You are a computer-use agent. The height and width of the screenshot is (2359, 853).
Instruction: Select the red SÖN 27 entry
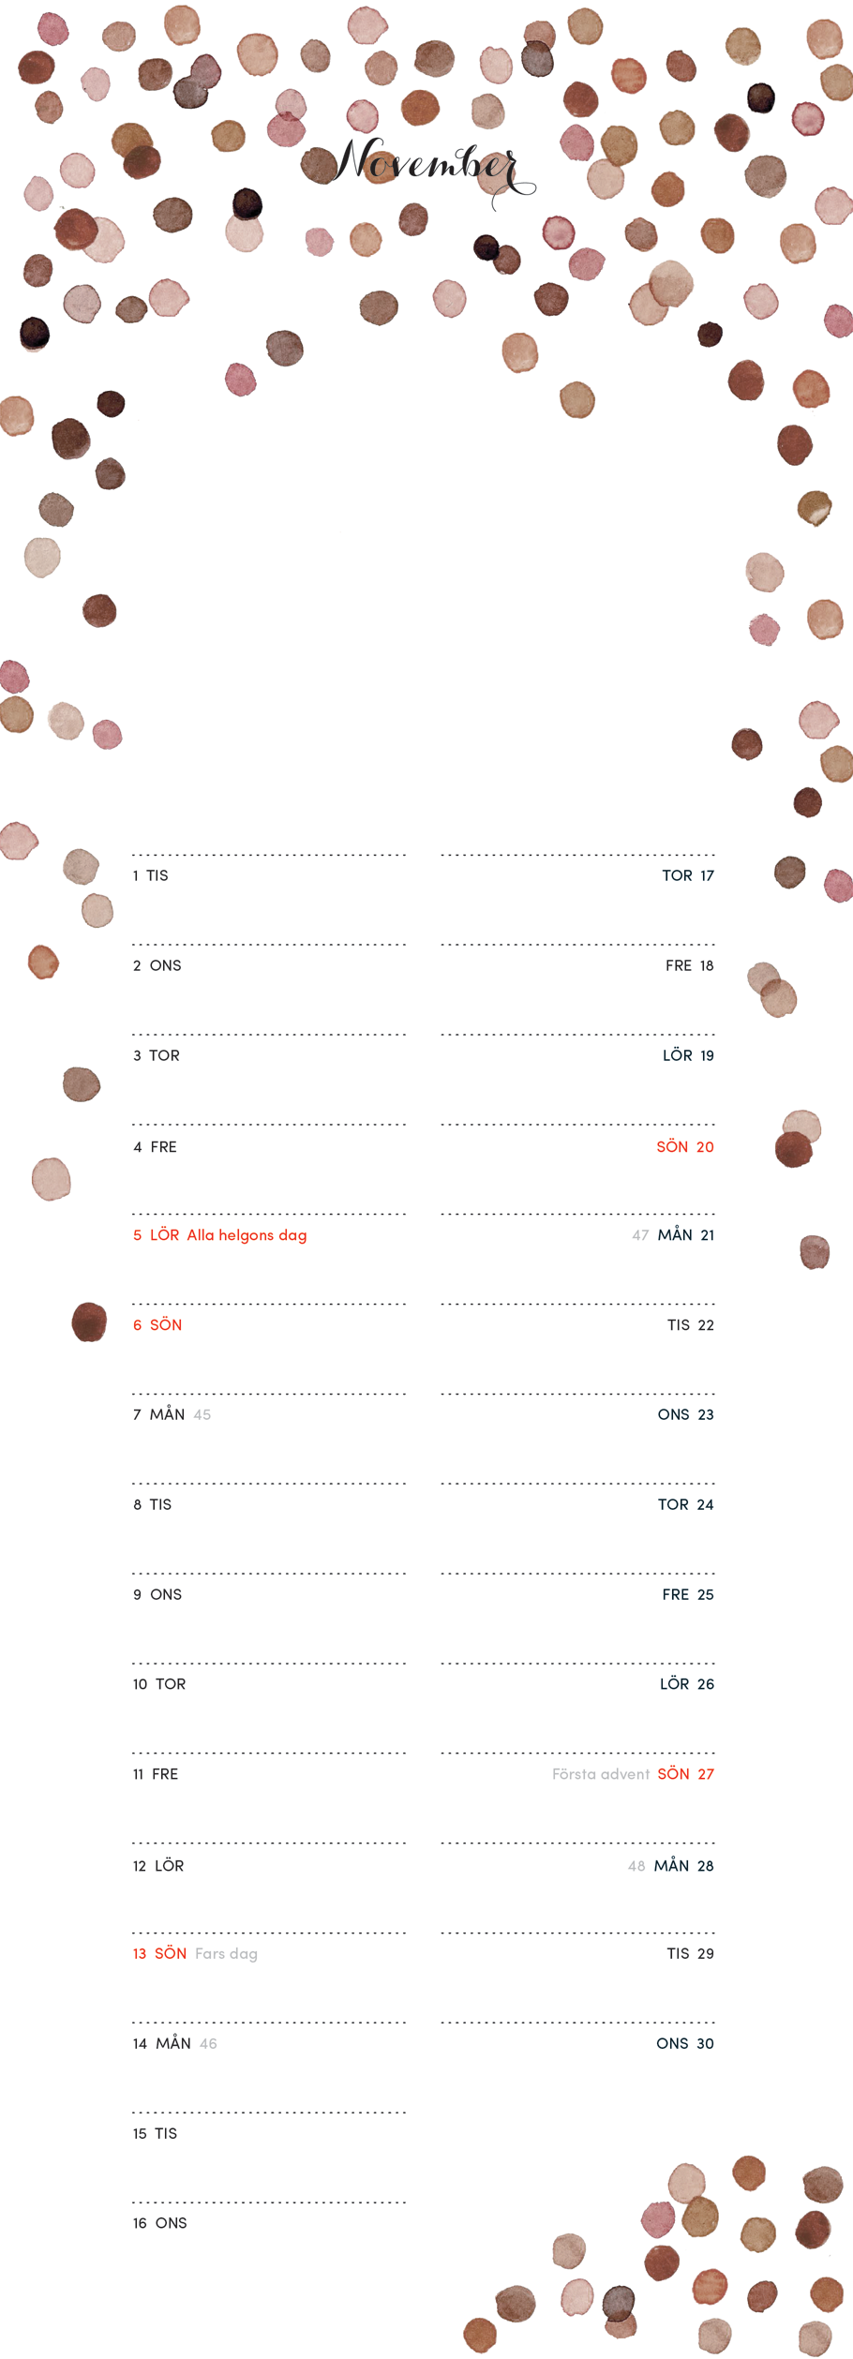[x=686, y=1774]
